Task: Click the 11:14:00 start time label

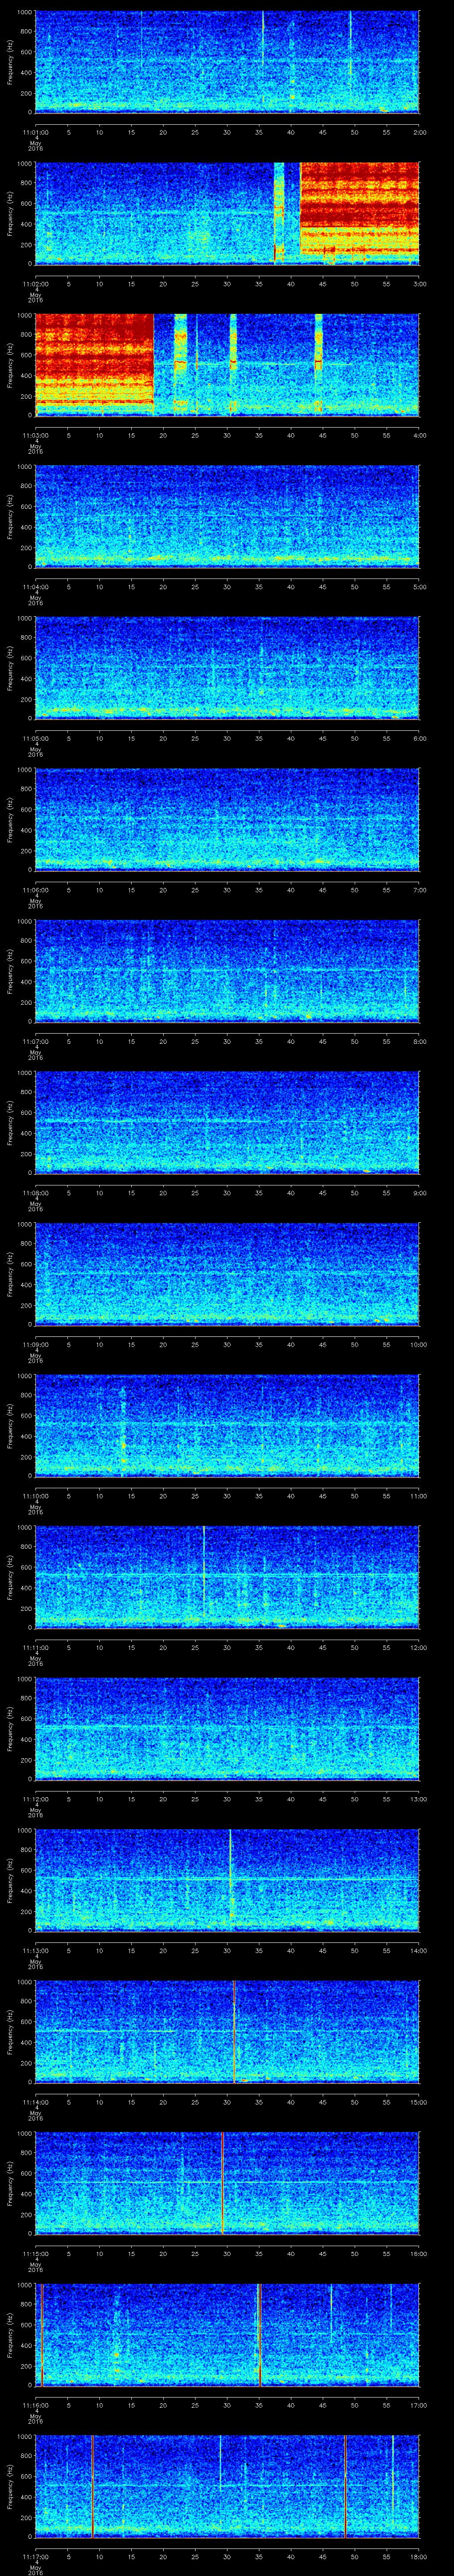Action: click(36, 2102)
